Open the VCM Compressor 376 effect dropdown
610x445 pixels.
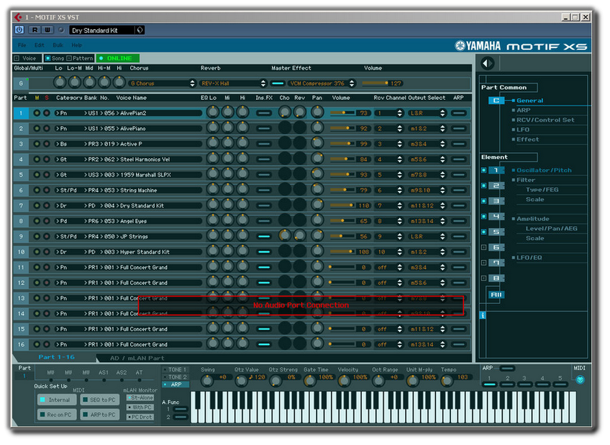[322, 84]
